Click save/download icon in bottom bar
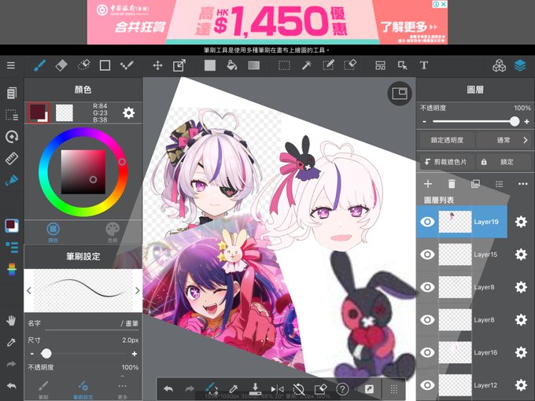 pyautogui.click(x=255, y=388)
